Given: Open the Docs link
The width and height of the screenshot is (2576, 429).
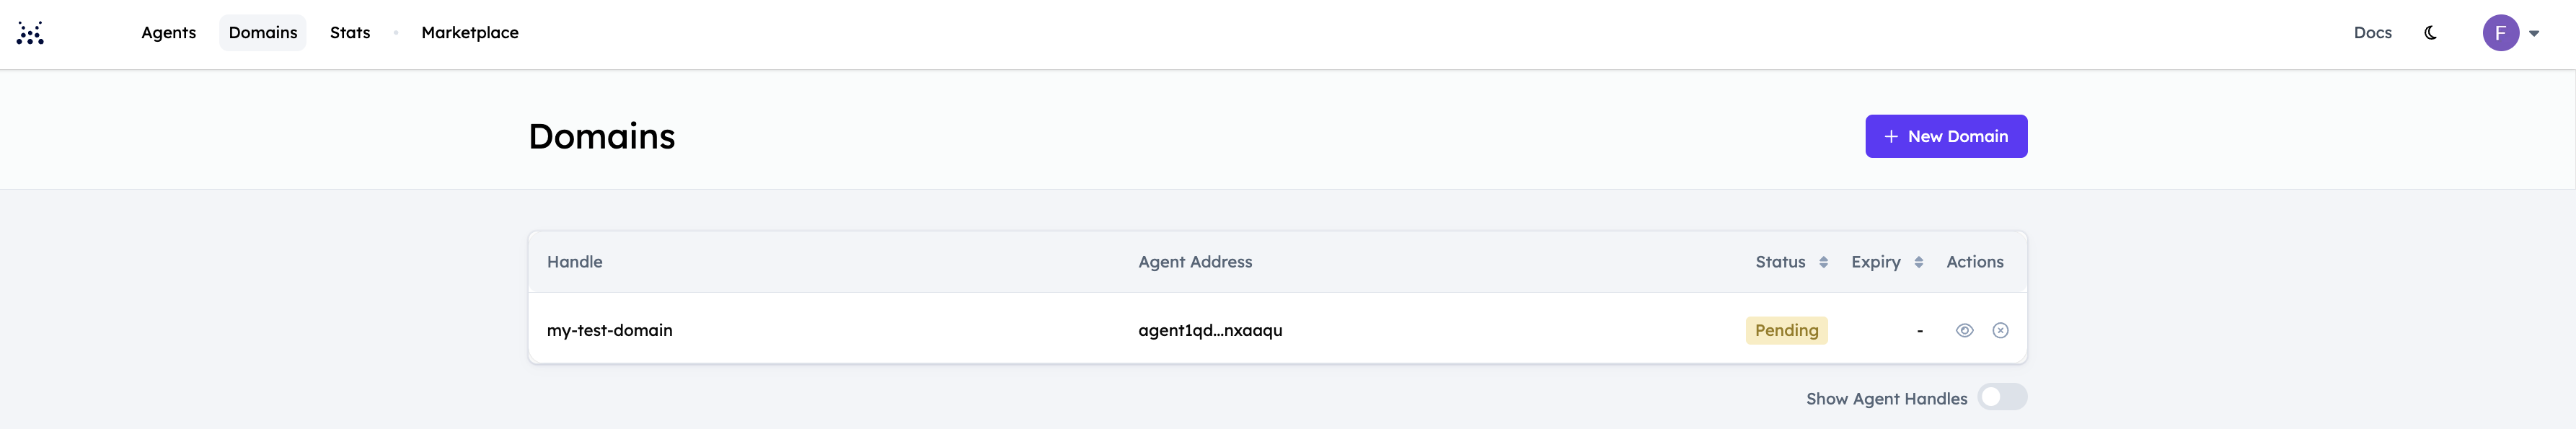Looking at the screenshot, I should (2372, 33).
